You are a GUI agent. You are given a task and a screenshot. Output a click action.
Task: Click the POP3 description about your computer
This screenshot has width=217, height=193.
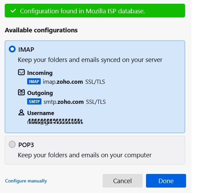[85, 155]
